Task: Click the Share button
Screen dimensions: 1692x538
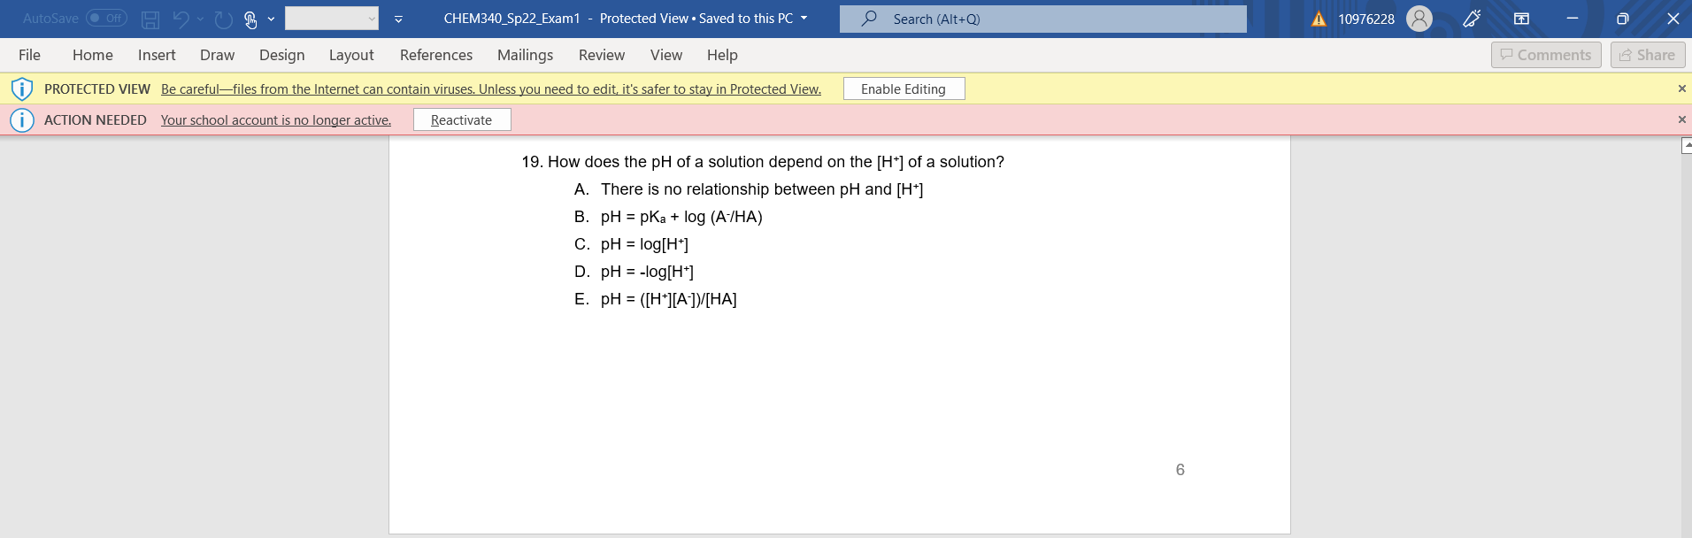Action: [1648, 55]
